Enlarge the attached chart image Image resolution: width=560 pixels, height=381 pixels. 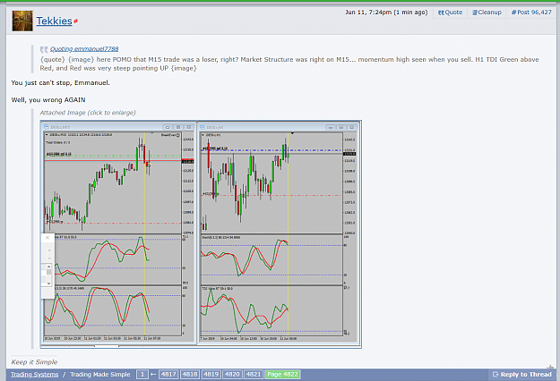[x=201, y=233]
